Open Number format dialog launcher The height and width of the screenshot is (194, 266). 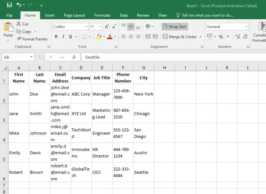point(247,47)
